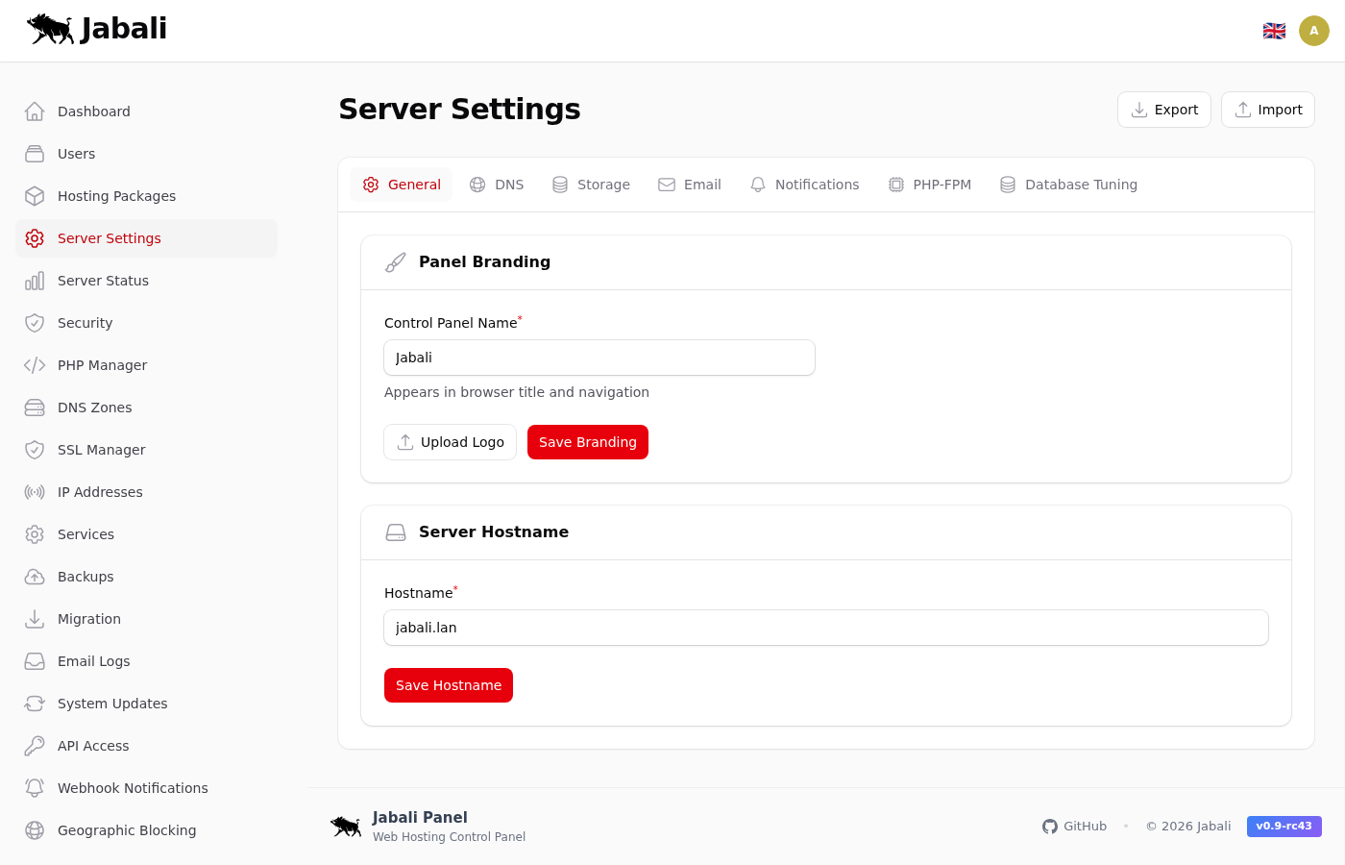Select the Security shield icon
This screenshot has width=1345, height=865.
35,323
